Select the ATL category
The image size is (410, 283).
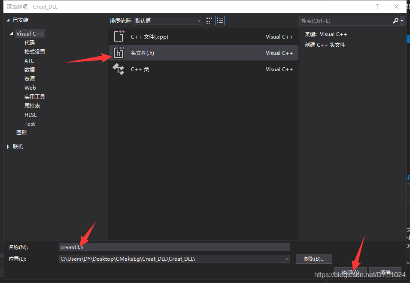[29, 60]
